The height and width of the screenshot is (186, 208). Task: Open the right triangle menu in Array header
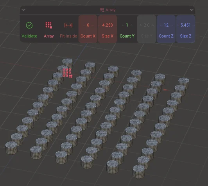tap(192, 10)
